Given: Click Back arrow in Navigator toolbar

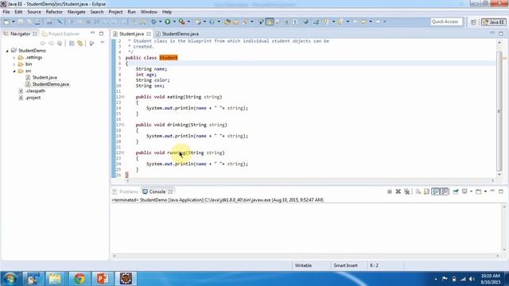Looking at the screenshot, I should coord(42,43).
